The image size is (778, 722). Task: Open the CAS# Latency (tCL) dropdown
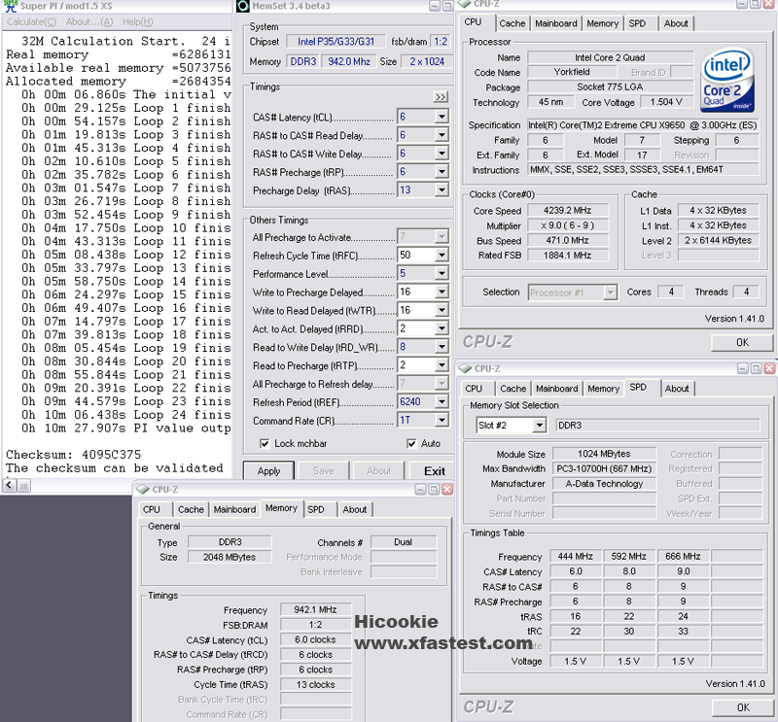(x=442, y=117)
